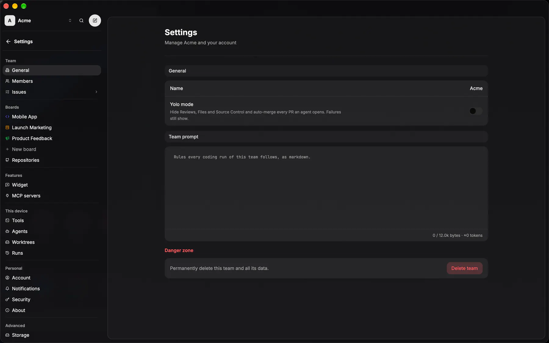Focus the Team prompt text area

tap(326, 188)
